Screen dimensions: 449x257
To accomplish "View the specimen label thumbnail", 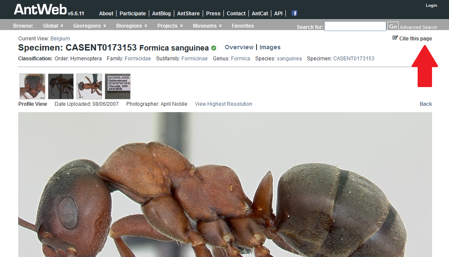I will pyautogui.click(x=117, y=86).
